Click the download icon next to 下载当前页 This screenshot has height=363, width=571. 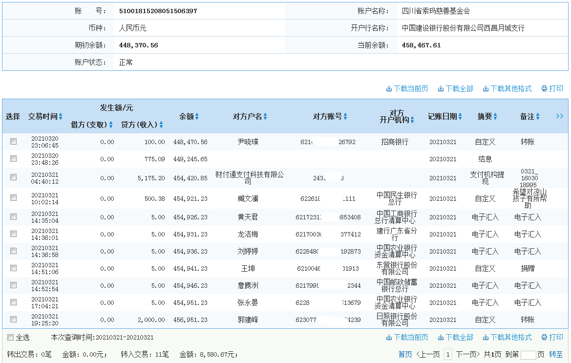point(389,89)
